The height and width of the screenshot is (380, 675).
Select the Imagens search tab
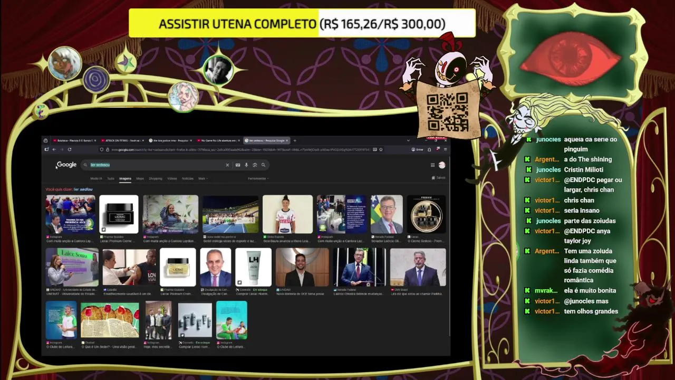pyautogui.click(x=125, y=178)
